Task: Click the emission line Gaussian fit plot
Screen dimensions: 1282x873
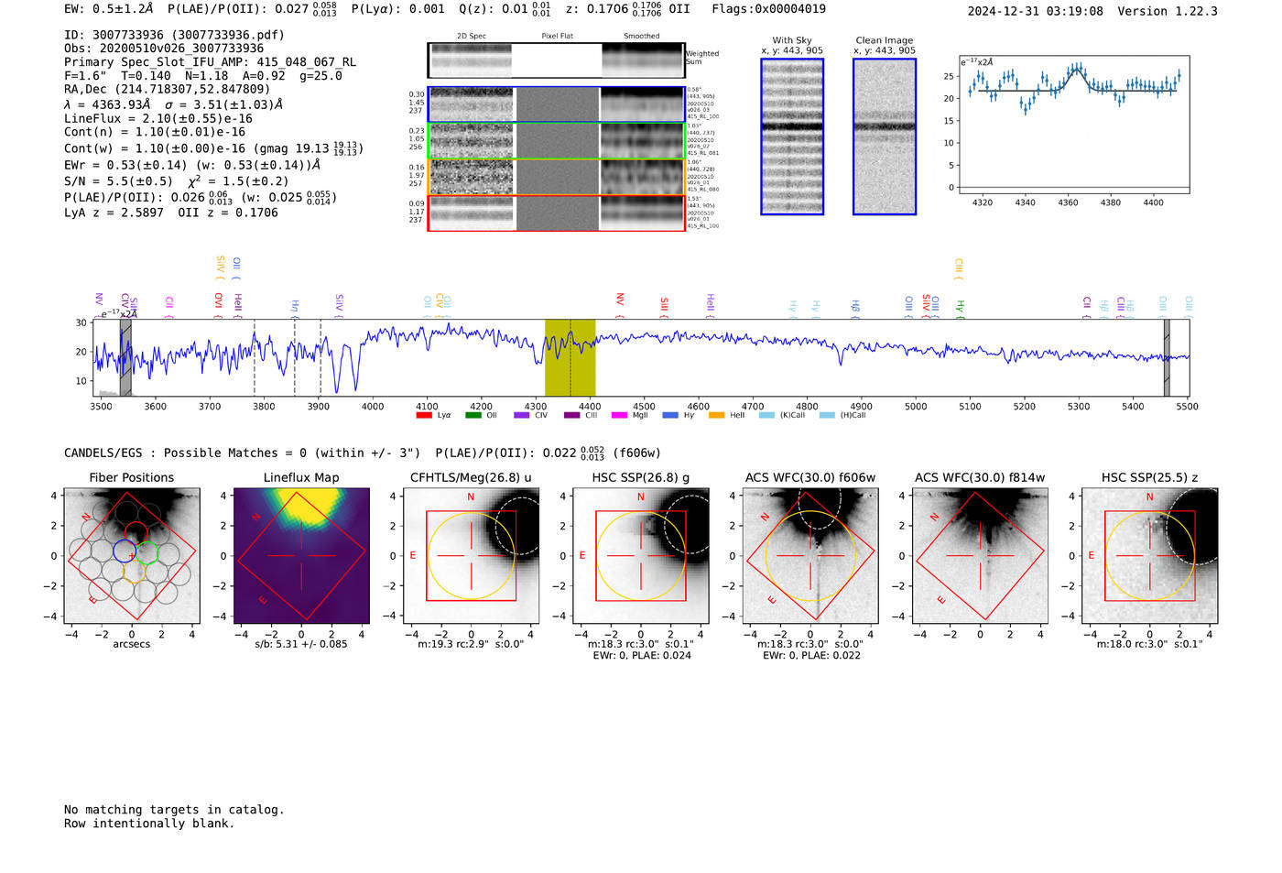Action: [1074, 125]
